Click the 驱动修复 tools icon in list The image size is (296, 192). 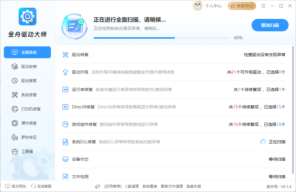pyautogui.click(x=65, y=55)
